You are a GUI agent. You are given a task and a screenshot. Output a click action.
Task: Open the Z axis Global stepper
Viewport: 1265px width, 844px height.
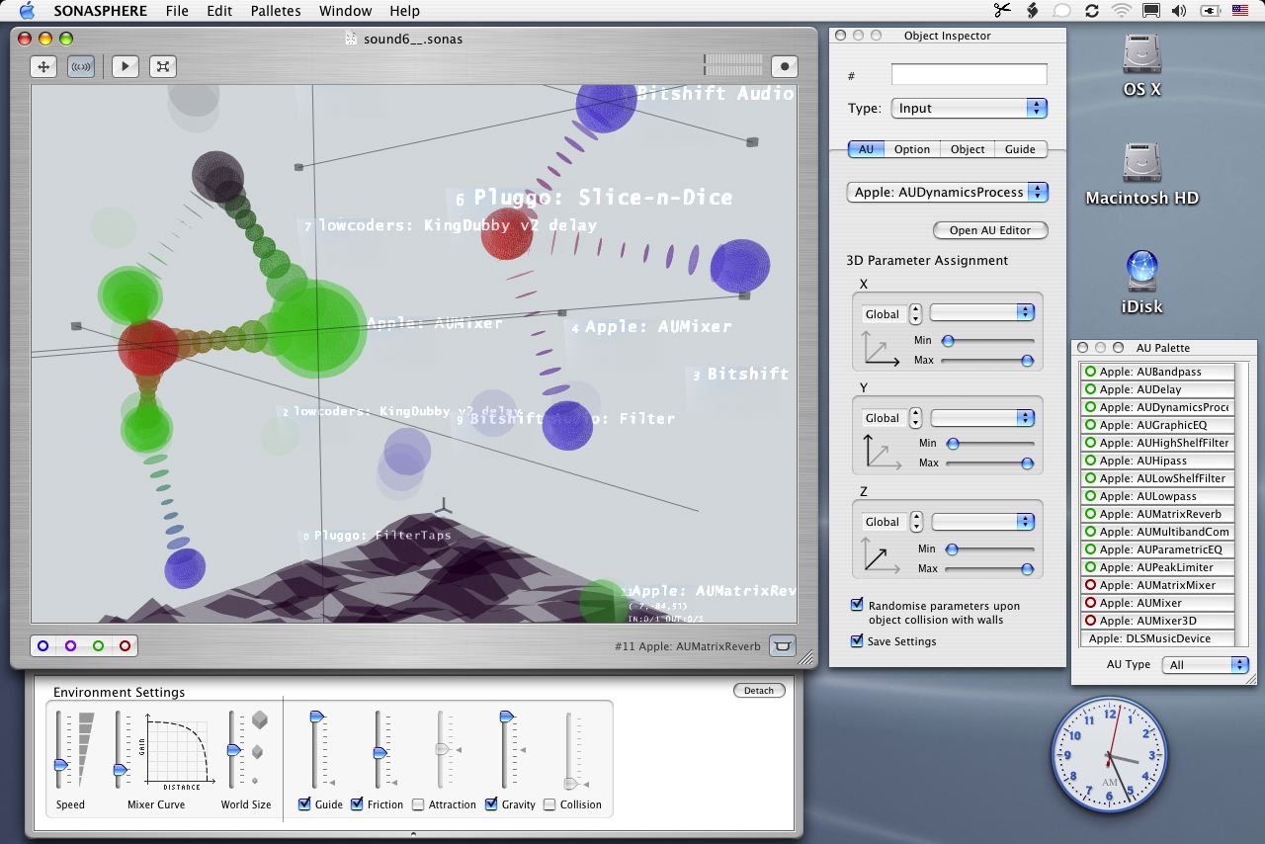[x=915, y=521]
